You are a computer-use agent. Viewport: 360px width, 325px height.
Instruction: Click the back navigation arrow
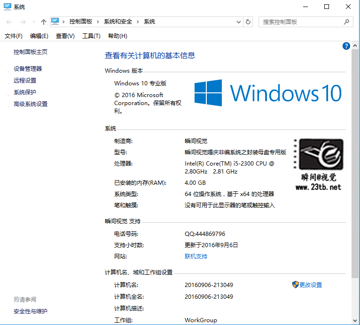click(x=9, y=22)
